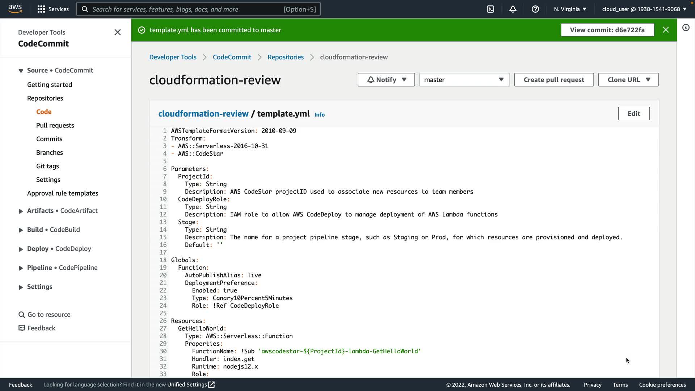The image size is (695, 391).
Task: Go to Branches in the sidebar
Action: [x=50, y=152]
